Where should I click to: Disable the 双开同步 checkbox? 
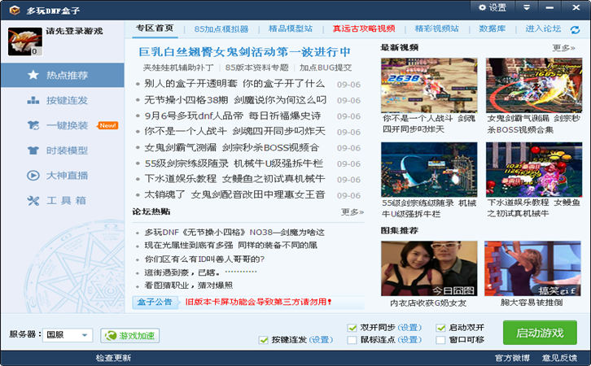[x=352, y=327]
